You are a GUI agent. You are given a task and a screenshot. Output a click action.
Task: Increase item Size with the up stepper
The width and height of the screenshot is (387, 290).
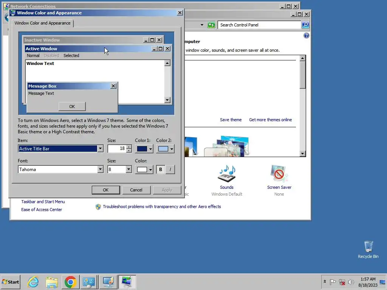[129, 147]
